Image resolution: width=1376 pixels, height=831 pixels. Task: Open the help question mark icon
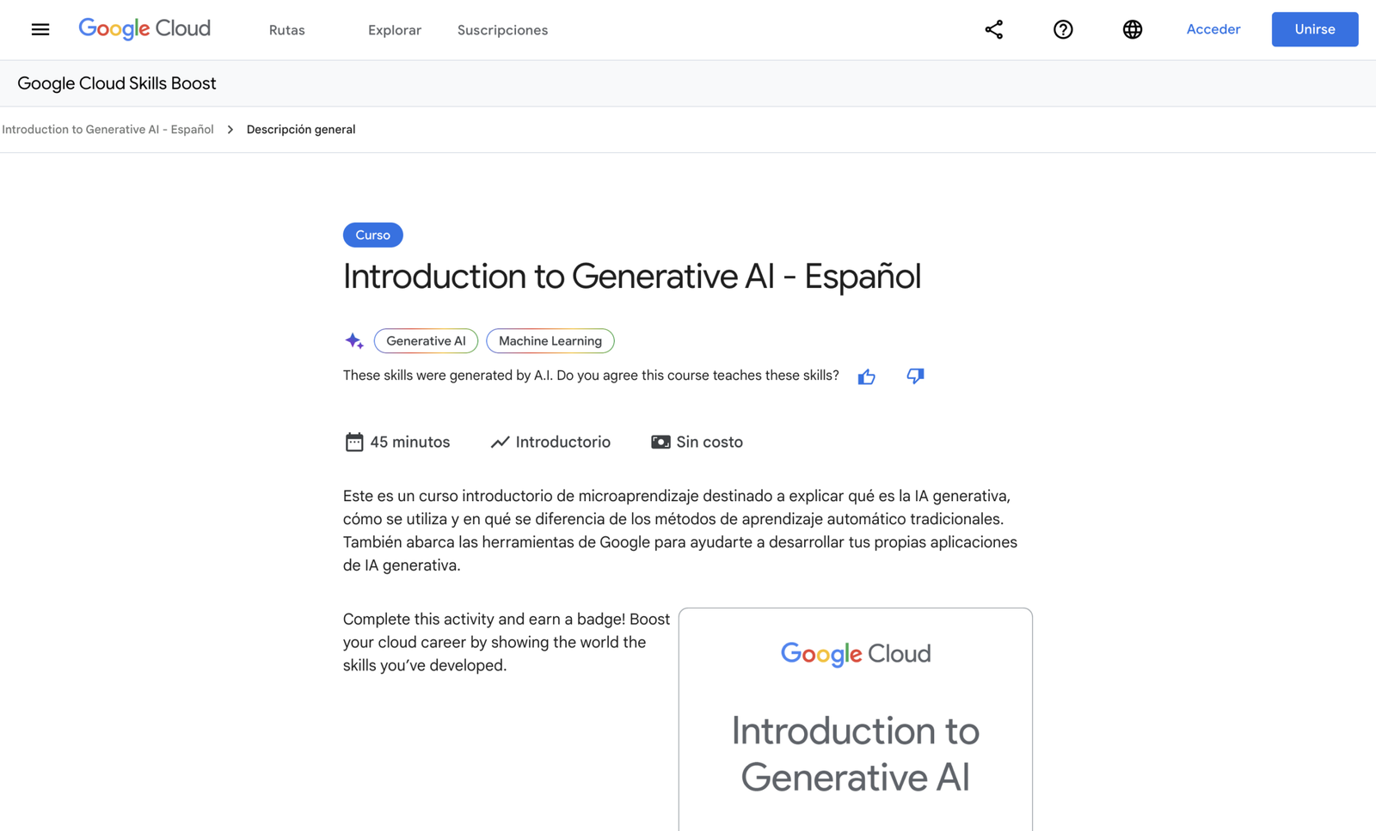pyautogui.click(x=1063, y=29)
